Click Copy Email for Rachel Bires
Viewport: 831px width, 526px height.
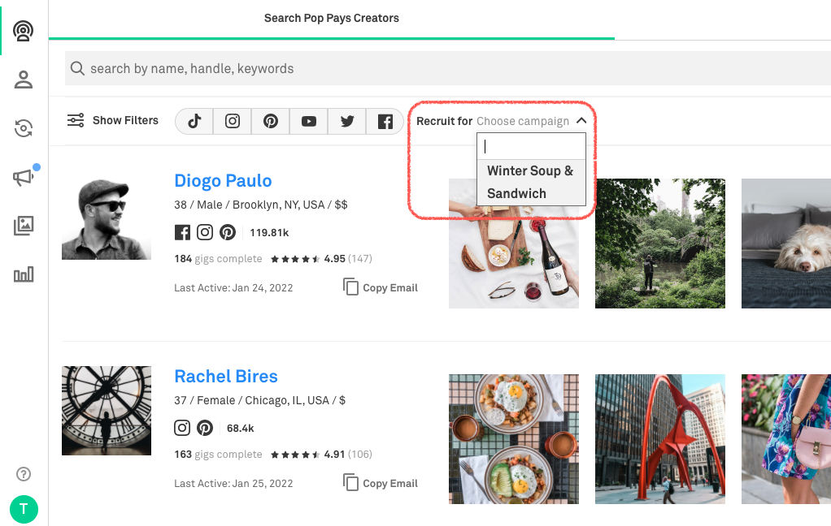(x=381, y=483)
